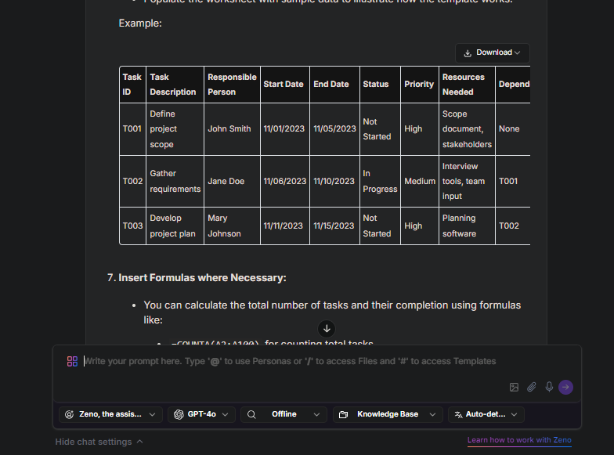
Task: Click the Example: label above the table
Action: (140, 23)
